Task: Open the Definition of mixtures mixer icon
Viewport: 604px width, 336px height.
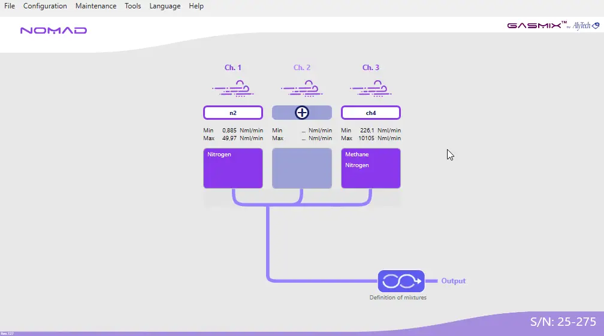Action: pyautogui.click(x=401, y=281)
